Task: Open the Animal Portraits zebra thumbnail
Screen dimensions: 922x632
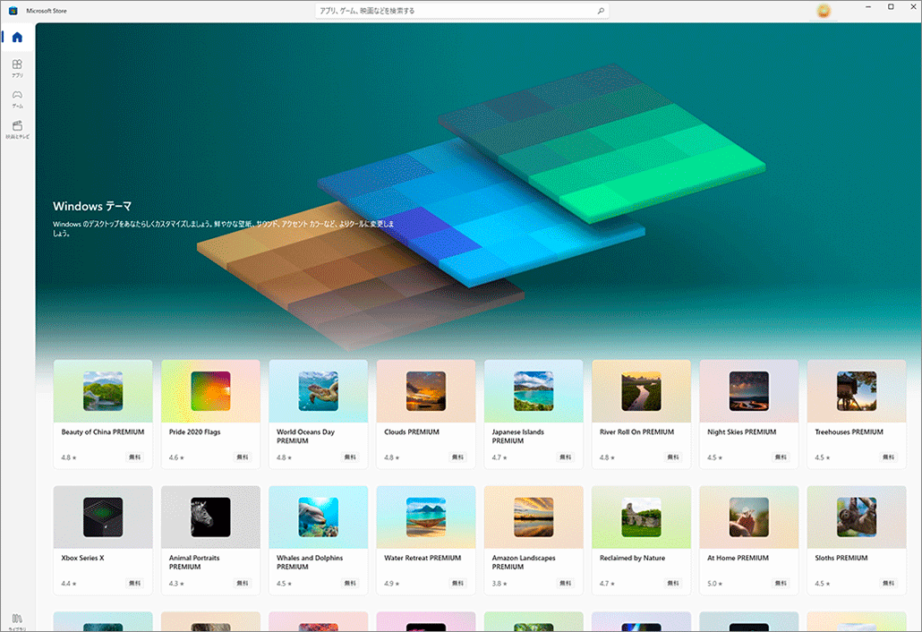Action: 210,517
